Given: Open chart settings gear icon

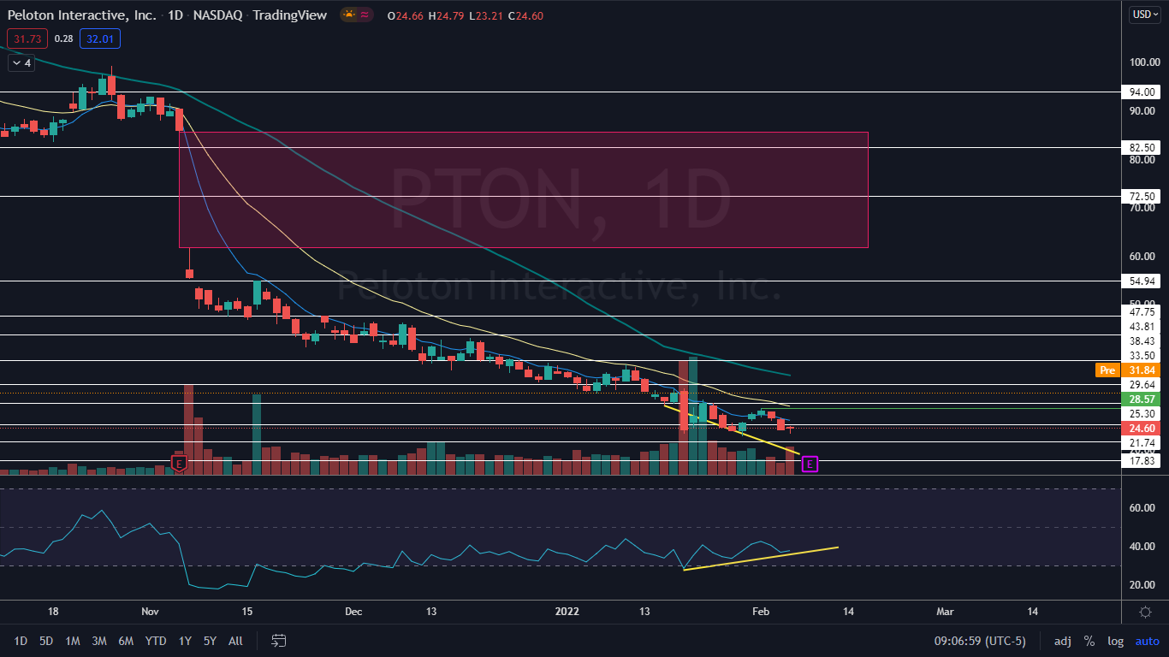Looking at the screenshot, I should 1145,612.
